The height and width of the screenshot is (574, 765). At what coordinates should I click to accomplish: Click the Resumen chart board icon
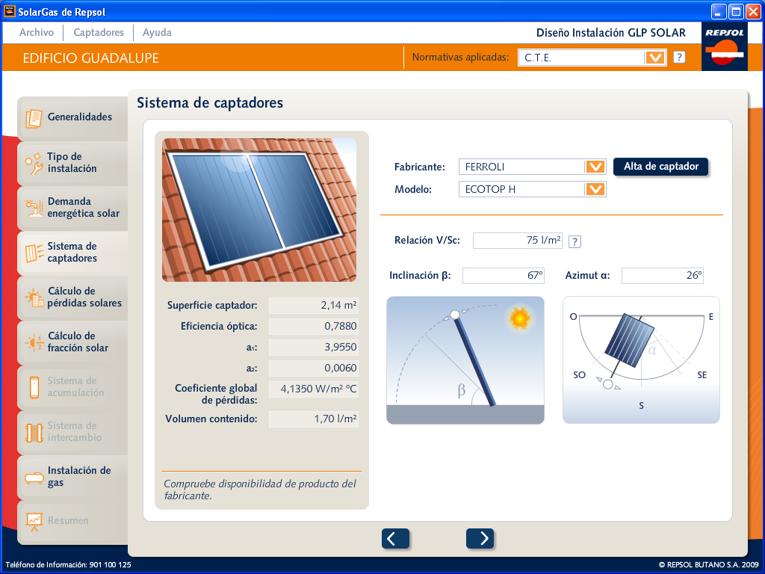34,522
